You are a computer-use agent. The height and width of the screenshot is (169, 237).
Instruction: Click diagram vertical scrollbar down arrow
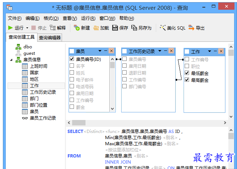pyautogui.click(x=231, y=117)
